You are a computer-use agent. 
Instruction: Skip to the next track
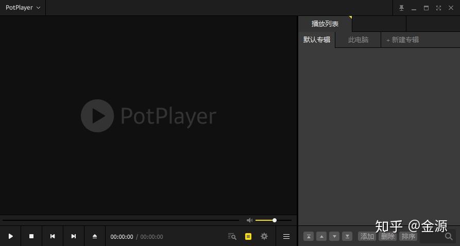point(74,236)
